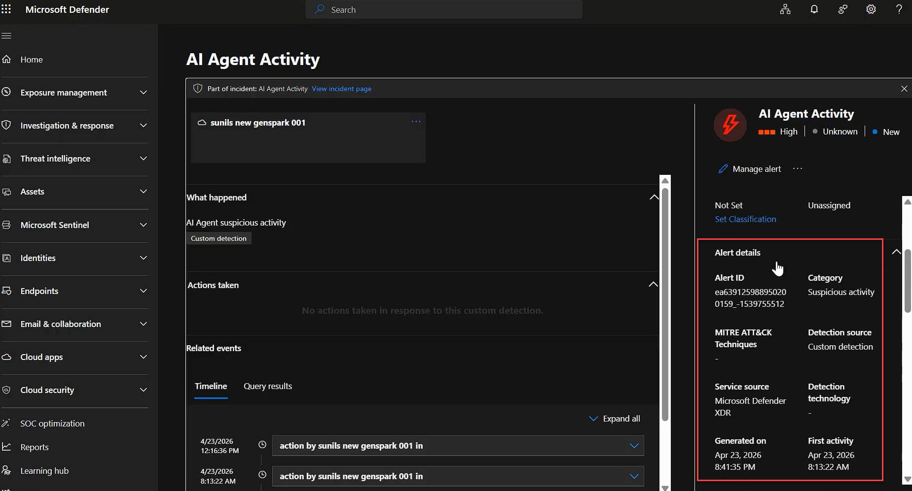The height and width of the screenshot is (491, 912).
Task: Expand the 8:13:22 AM timeline event
Action: 634,476
